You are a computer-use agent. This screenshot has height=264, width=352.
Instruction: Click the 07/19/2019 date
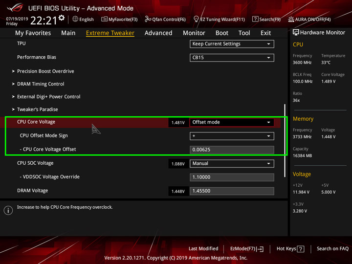[x=17, y=19]
